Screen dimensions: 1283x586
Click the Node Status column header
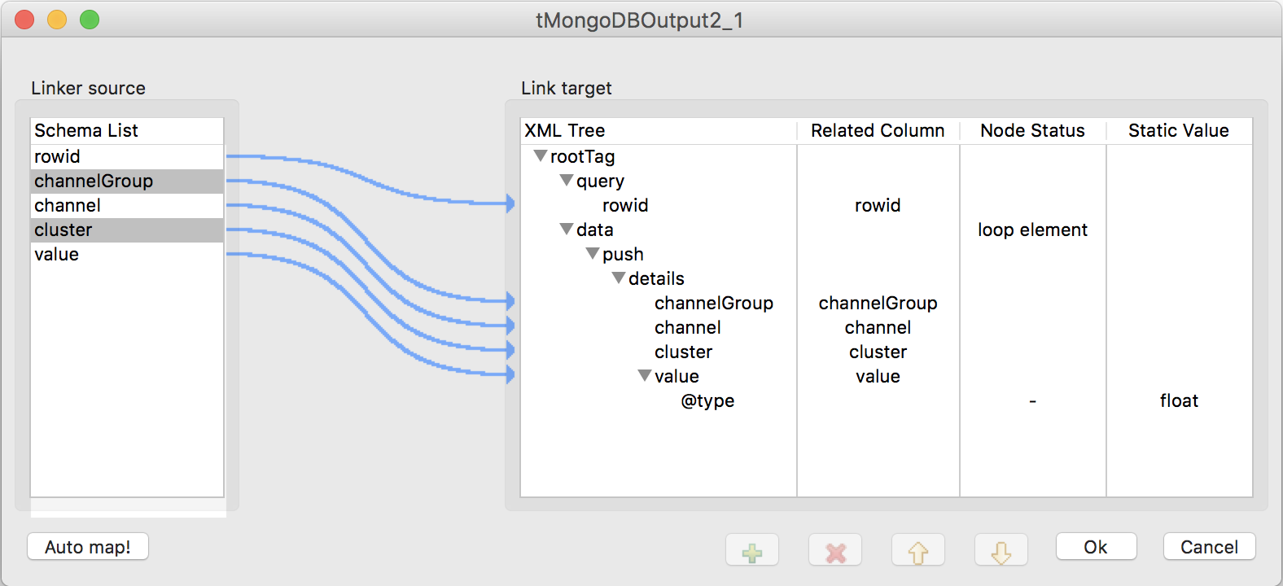(x=1032, y=130)
